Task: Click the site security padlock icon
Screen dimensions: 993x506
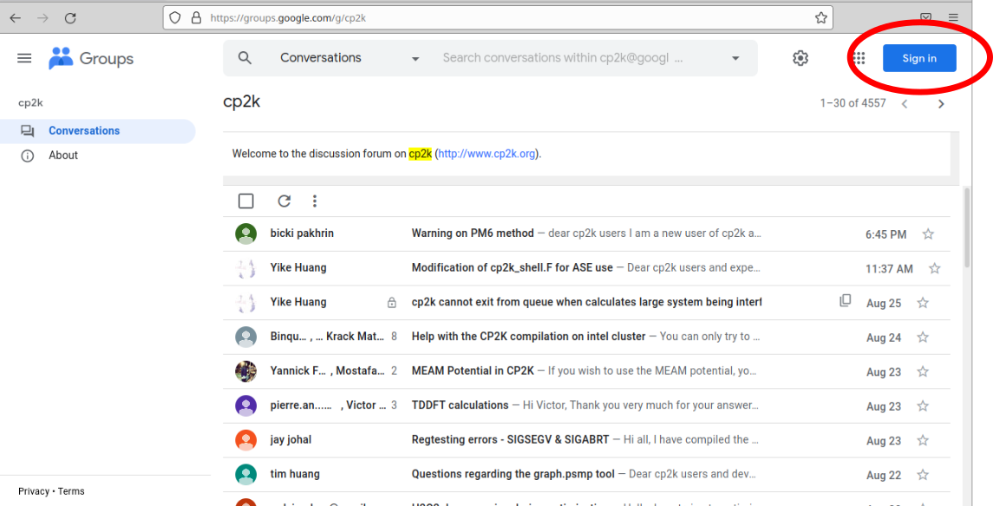Action: click(x=196, y=17)
